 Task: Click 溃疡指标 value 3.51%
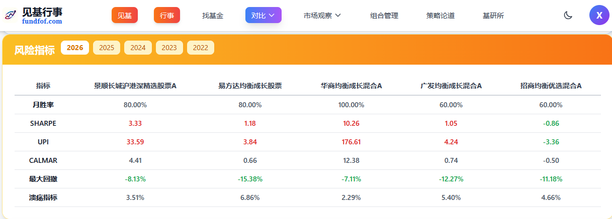(135, 197)
